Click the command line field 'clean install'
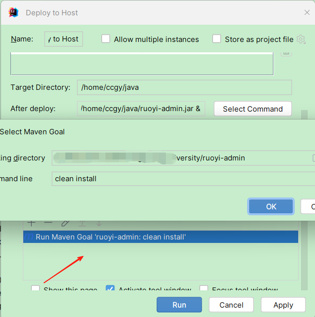 click(183, 179)
